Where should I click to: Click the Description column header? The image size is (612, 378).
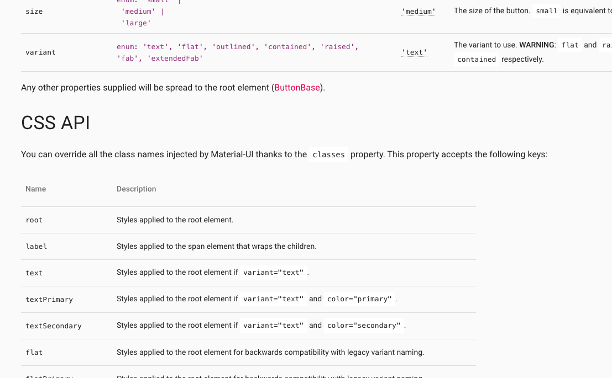pyautogui.click(x=136, y=189)
